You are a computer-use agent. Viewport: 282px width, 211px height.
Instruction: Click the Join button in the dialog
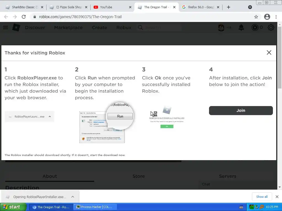point(241,110)
